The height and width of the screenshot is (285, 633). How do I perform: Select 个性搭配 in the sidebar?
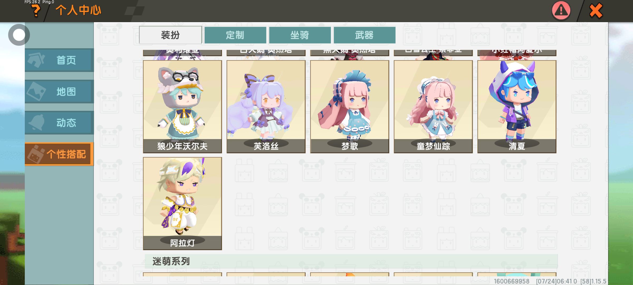pyautogui.click(x=59, y=154)
